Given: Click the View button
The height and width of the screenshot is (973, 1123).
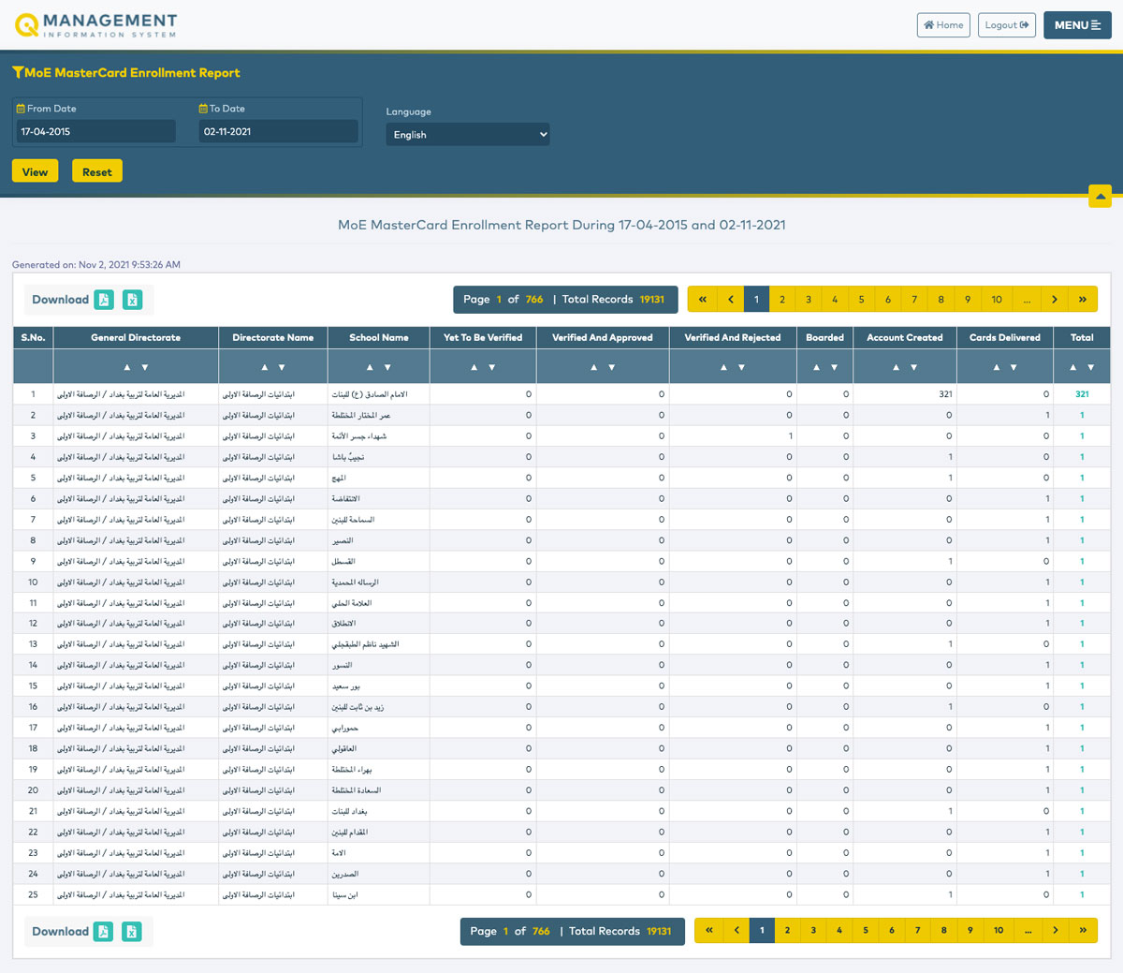Looking at the screenshot, I should pos(36,171).
